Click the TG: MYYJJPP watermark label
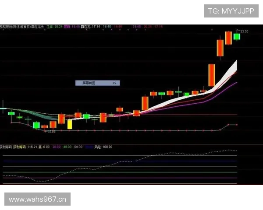263x210 pixels. 231,11
